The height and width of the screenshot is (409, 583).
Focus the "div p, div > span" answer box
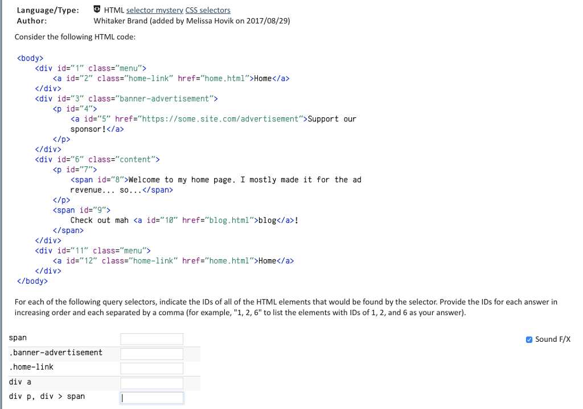pos(151,397)
